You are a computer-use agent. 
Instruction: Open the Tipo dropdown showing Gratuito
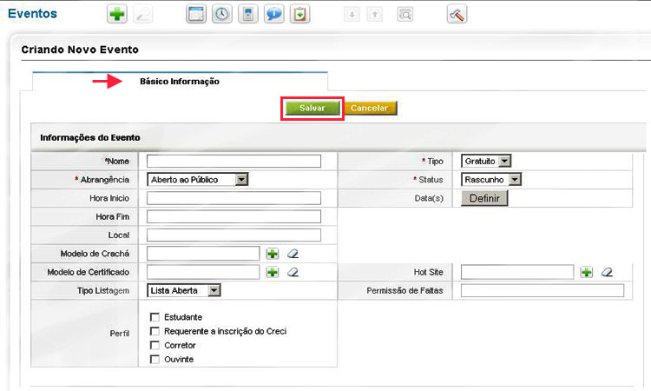(486, 161)
